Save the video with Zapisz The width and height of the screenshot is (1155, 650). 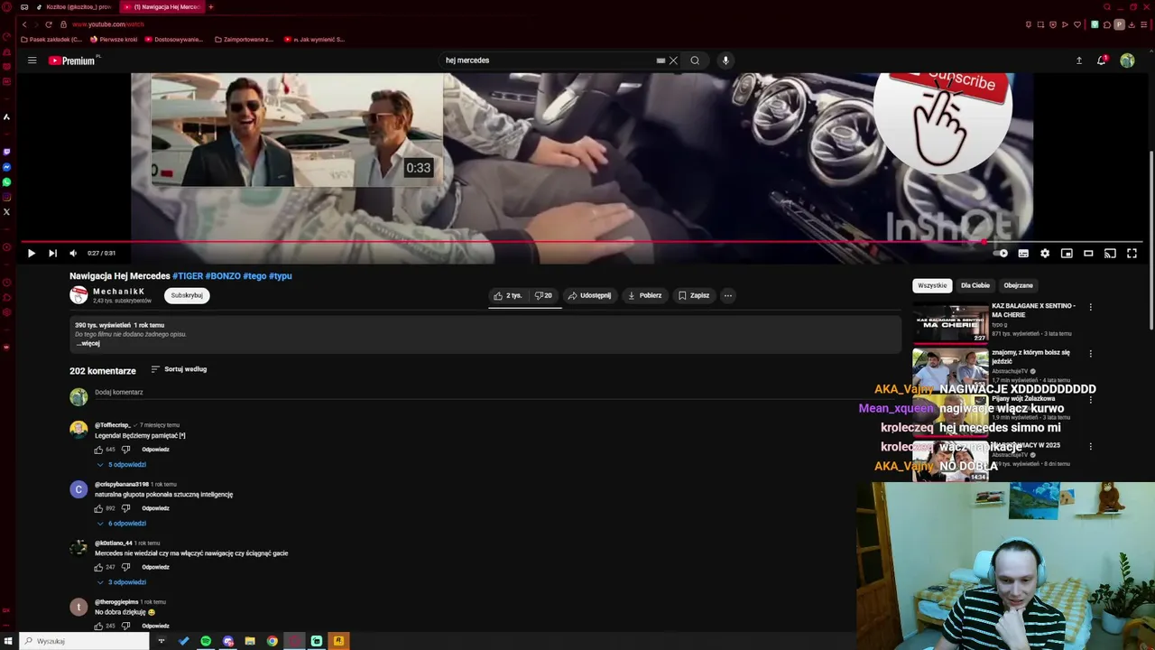point(694,295)
